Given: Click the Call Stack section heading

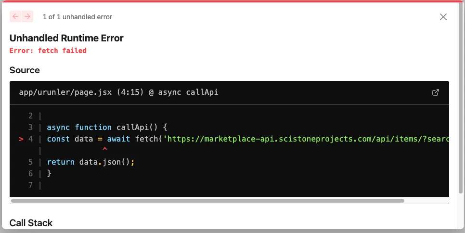Looking at the screenshot, I should (31, 223).
